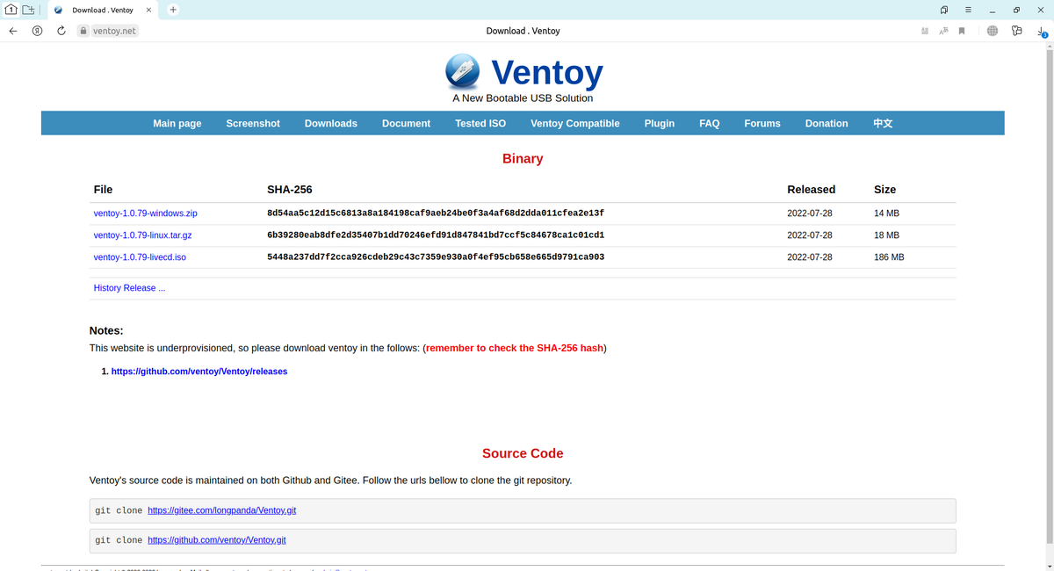The image size is (1054, 571).
Task: Open the extensions icon
Action: [x=1016, y=31]
